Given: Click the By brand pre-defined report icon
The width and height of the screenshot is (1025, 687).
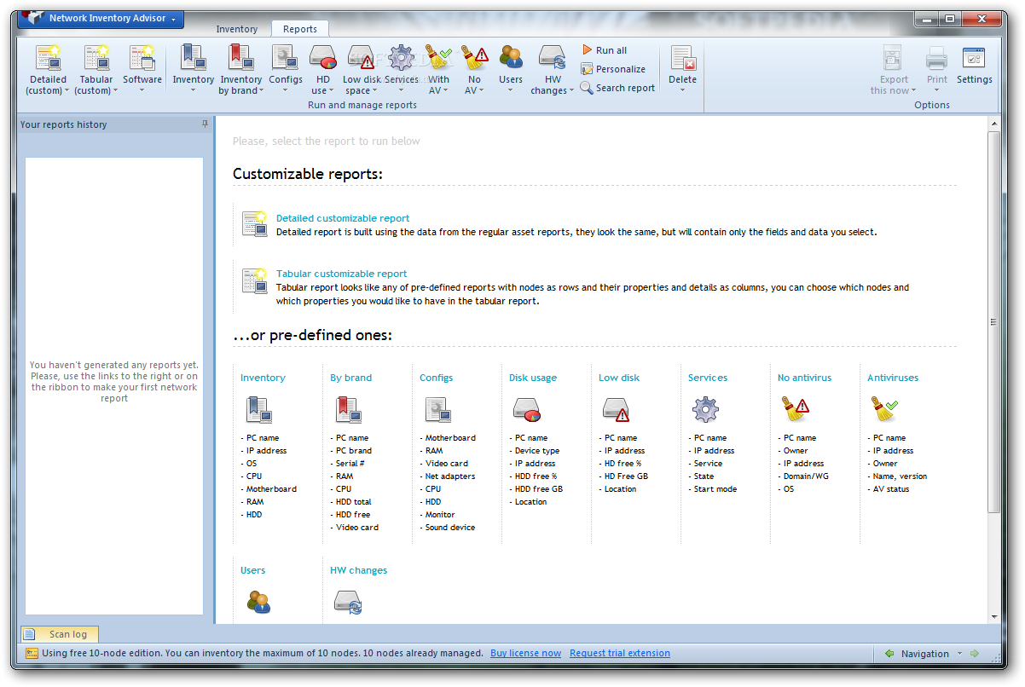Looking at the screenshot, I should click(348, 411).
